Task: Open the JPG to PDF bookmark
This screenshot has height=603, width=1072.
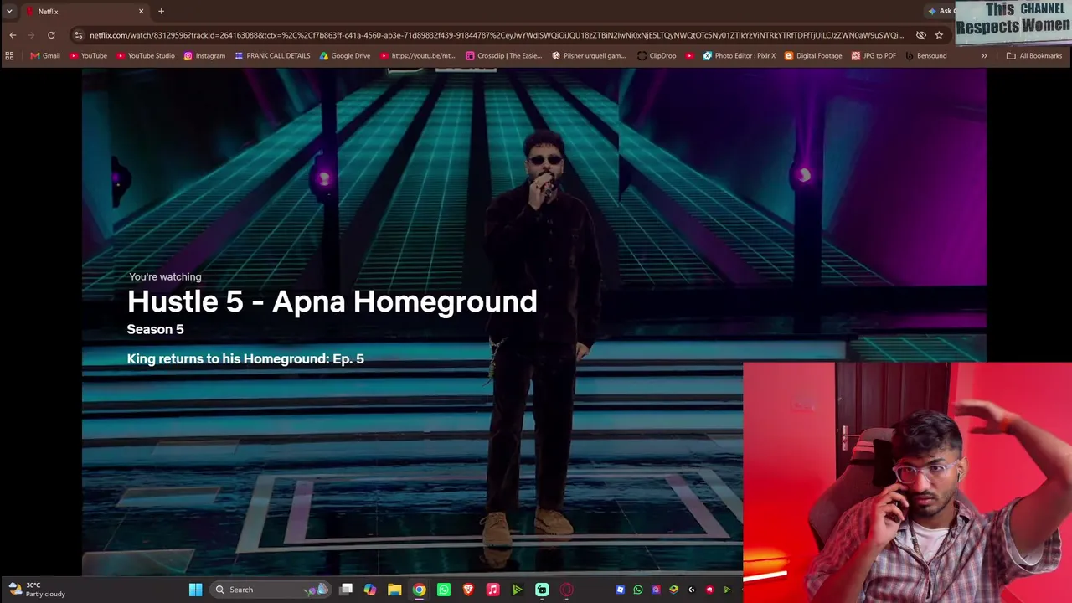Action: tap(874, 56)
